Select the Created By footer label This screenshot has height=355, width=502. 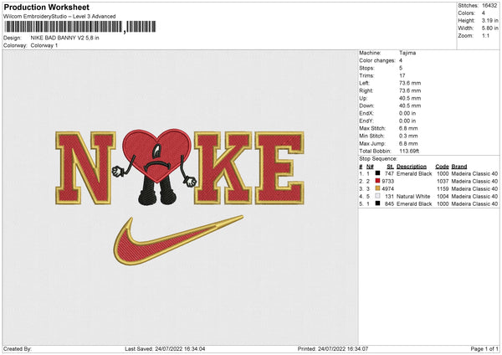[x=18, y=348]
